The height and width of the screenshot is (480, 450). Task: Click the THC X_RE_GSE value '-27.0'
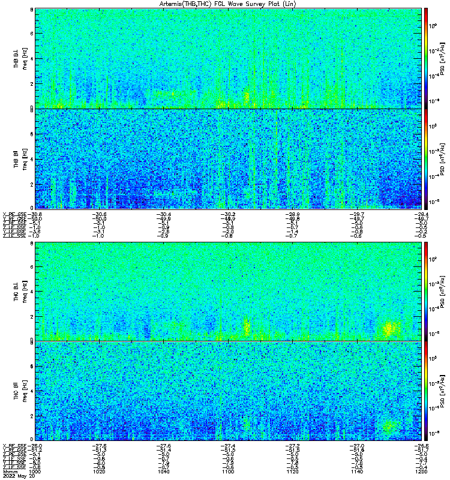click(x=357, y=446)
